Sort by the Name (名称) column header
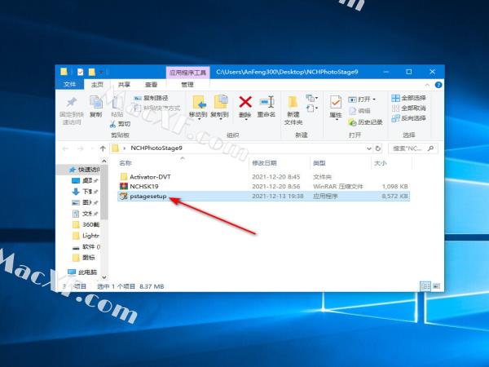 coord(126,163)
